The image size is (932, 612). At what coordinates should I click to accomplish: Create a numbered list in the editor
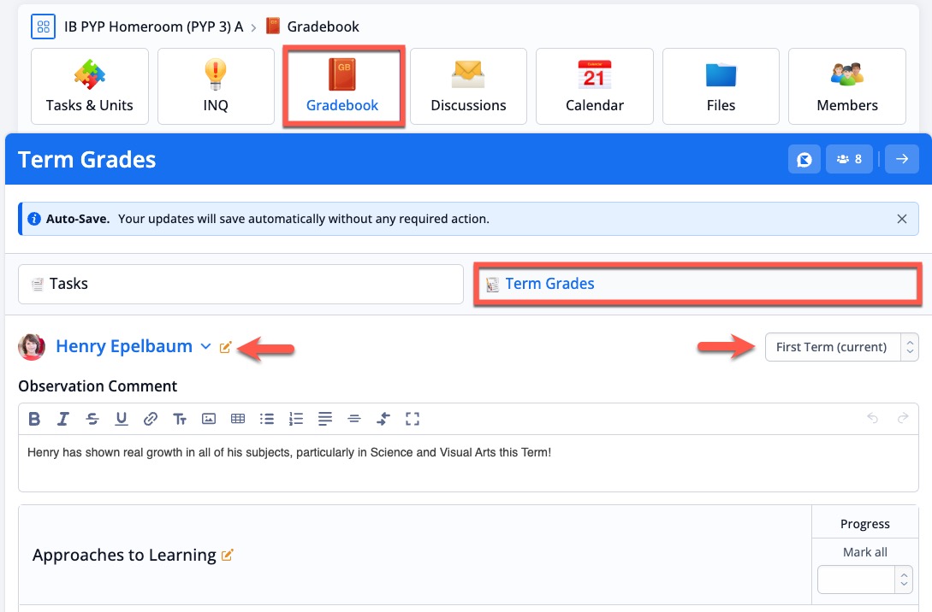296,419
